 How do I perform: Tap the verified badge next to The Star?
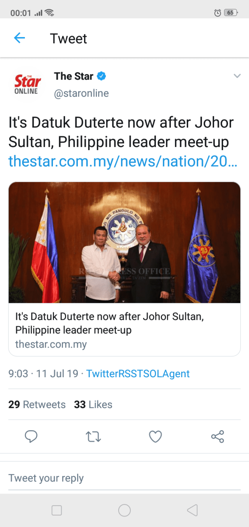102,76
